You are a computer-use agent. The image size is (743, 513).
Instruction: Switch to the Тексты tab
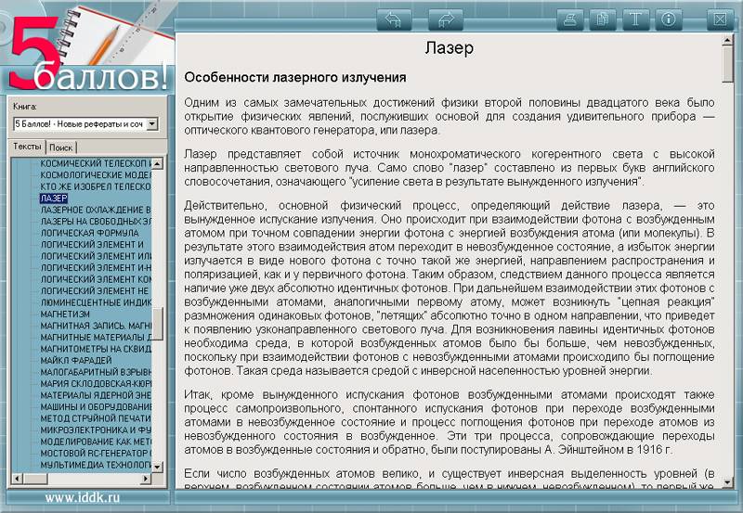tap(27, 147)
